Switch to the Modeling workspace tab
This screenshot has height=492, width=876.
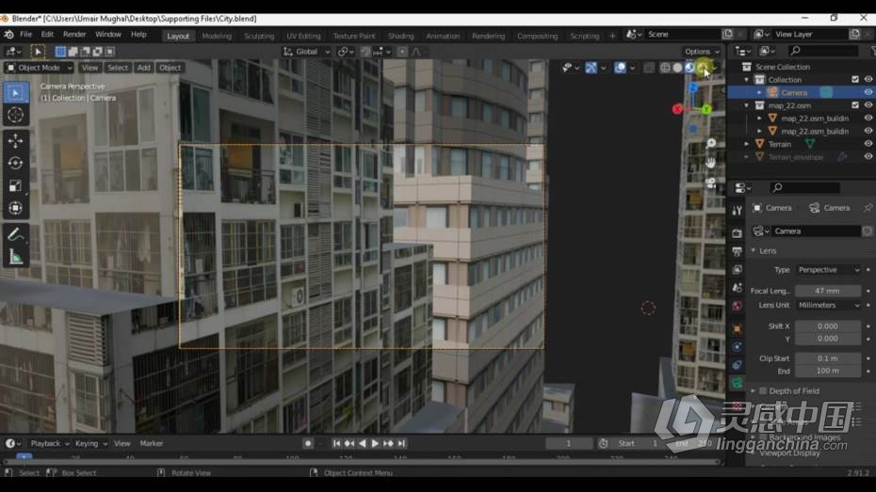coord(217,36)
